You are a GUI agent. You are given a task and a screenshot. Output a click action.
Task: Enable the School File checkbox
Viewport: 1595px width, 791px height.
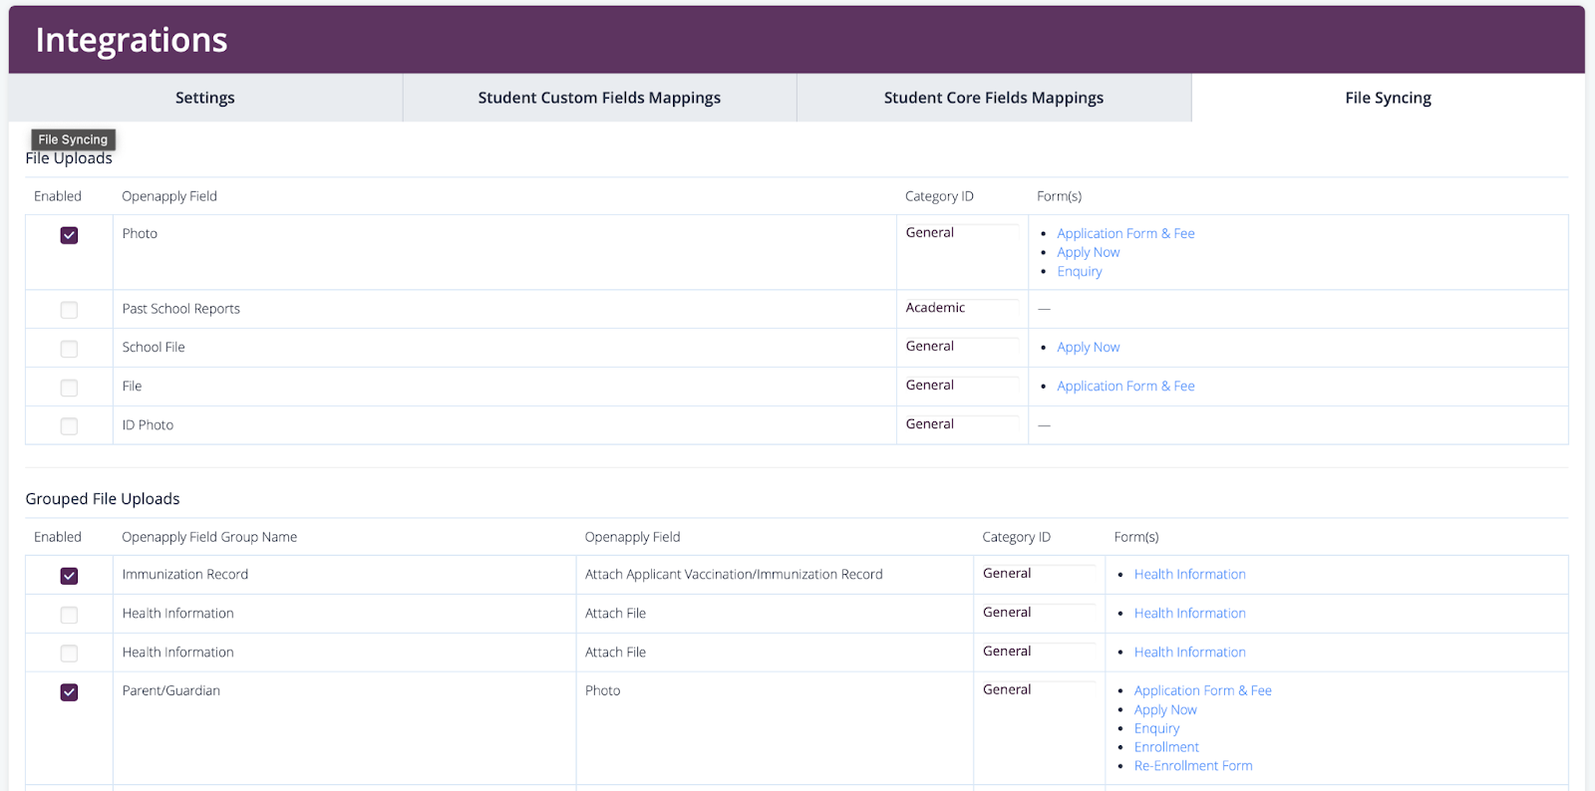pyautogui.click(x=69, y=349)
